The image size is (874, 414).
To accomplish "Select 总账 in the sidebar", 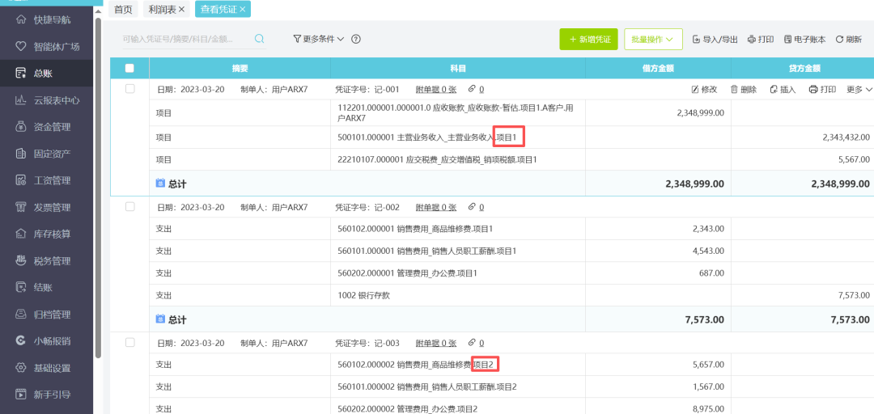I will coord(47,73).
